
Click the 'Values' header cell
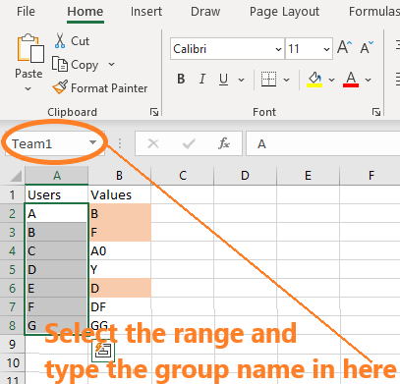pyautogui.click(x=120, y=194)
